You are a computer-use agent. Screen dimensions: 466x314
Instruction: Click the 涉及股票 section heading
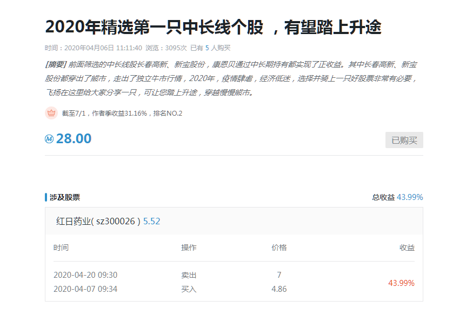click(65, 197)
